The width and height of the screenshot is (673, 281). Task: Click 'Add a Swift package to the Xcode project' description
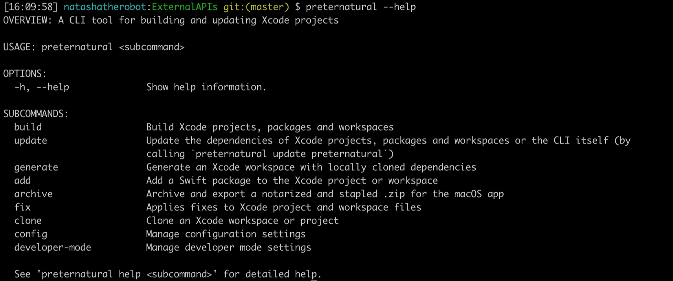click(x=292, y=181)
